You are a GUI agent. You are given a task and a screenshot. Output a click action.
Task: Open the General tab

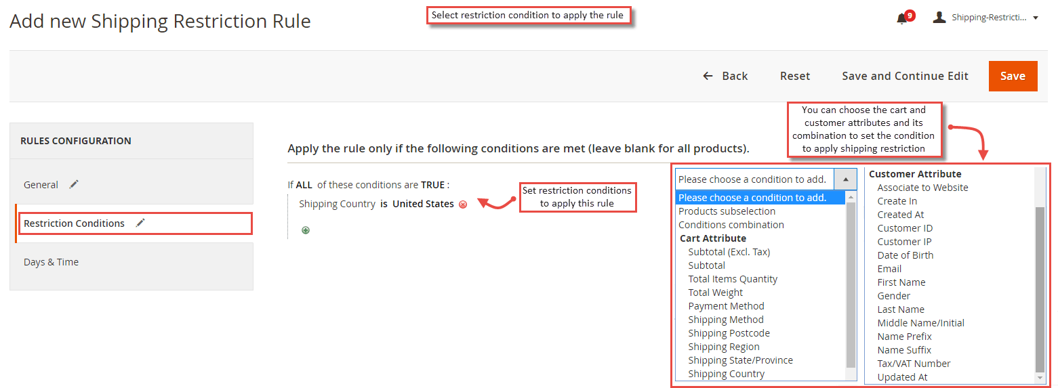point(131,185)
